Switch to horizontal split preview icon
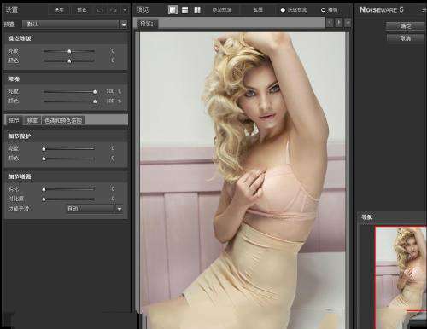 pyautogui.click(x=185, y=10)
